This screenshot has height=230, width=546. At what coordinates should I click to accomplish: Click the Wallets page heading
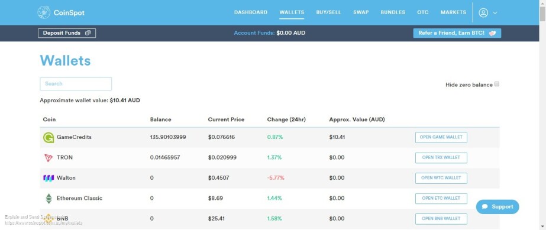[x=66, y=60]
